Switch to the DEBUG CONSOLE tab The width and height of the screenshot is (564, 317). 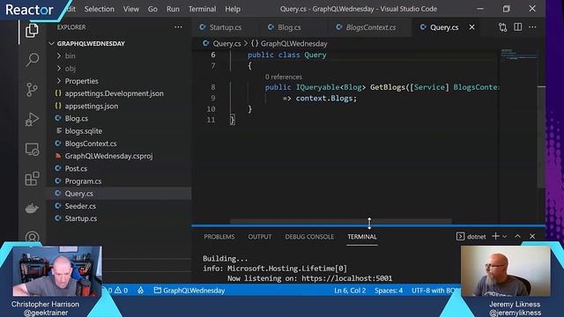point(309,237)
